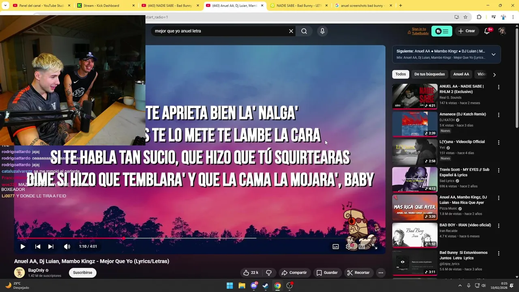Viewport: 519px width, 292px height.
Task: Click the Suscribirse button
Action: click(x=83, y=273)
